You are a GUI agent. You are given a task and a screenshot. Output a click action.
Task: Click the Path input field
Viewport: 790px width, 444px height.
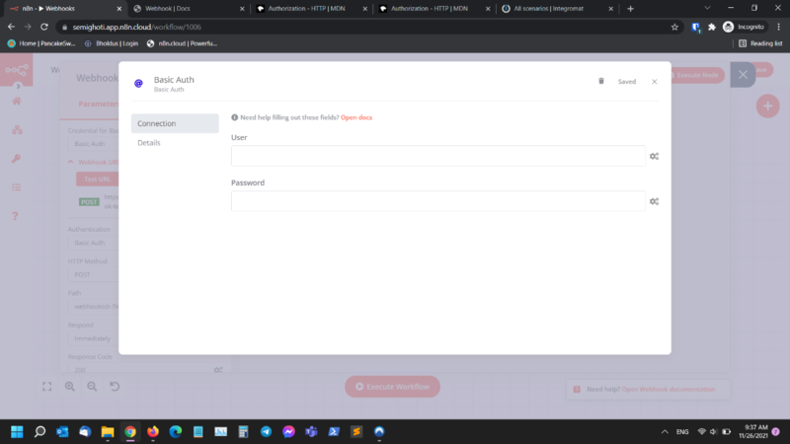(x=93, y=307)
